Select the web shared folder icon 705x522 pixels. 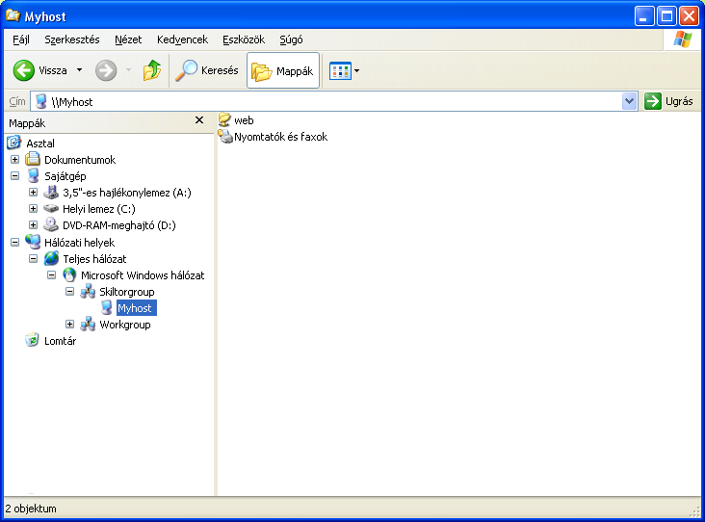pos(224,119)
